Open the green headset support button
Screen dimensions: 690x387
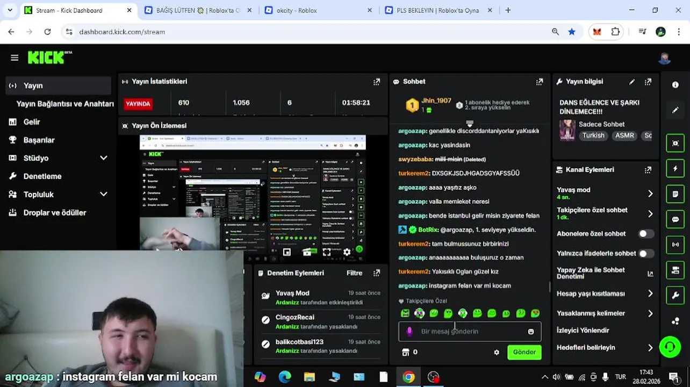click(670, 347)
